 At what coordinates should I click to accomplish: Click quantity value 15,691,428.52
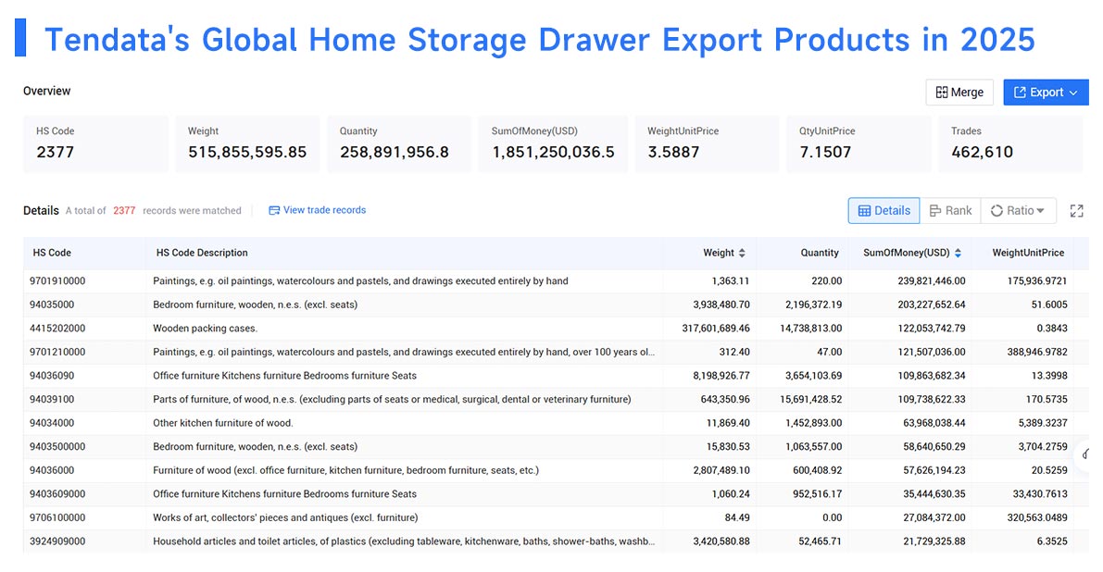click(x=811, y=399)
